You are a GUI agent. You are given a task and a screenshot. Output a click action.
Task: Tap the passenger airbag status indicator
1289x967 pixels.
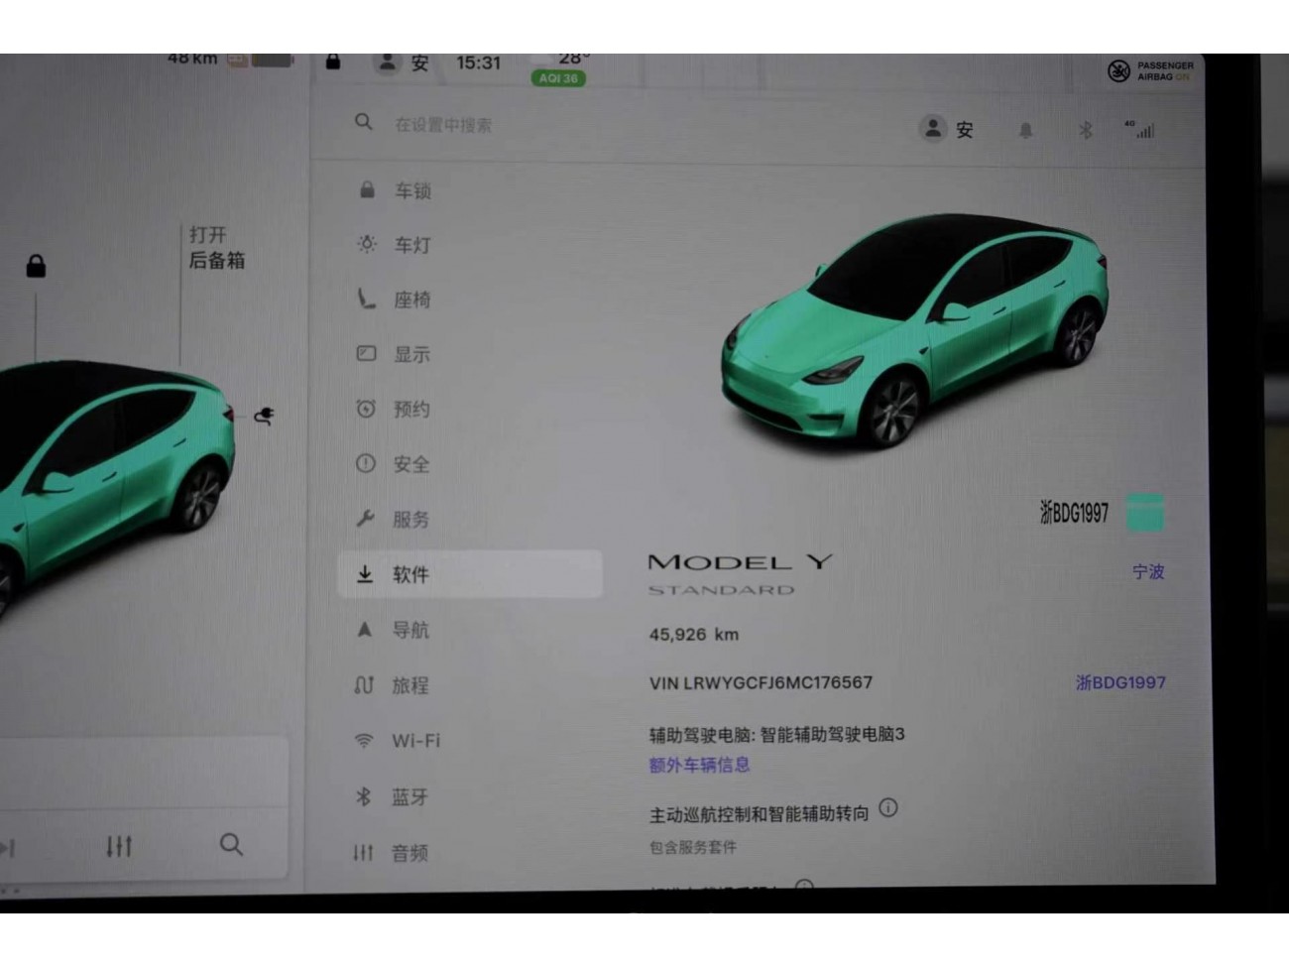point(1151,70)
